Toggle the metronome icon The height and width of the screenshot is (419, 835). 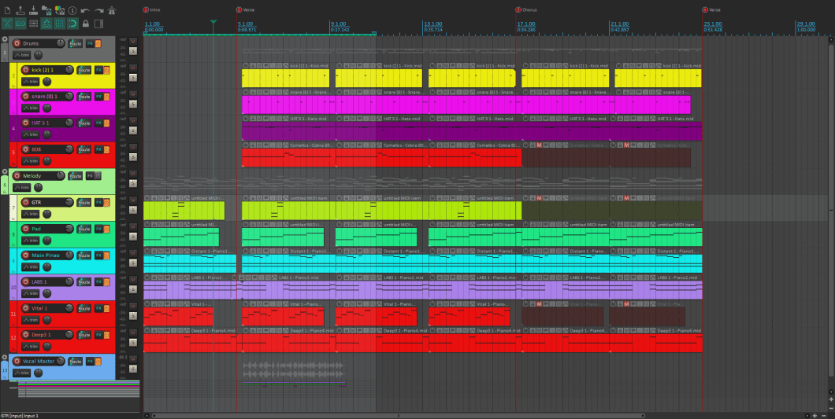tap(111, 11)
